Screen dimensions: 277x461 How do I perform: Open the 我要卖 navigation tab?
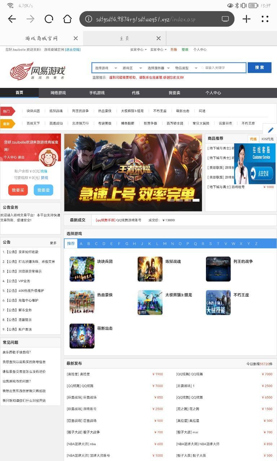(174, 93)
